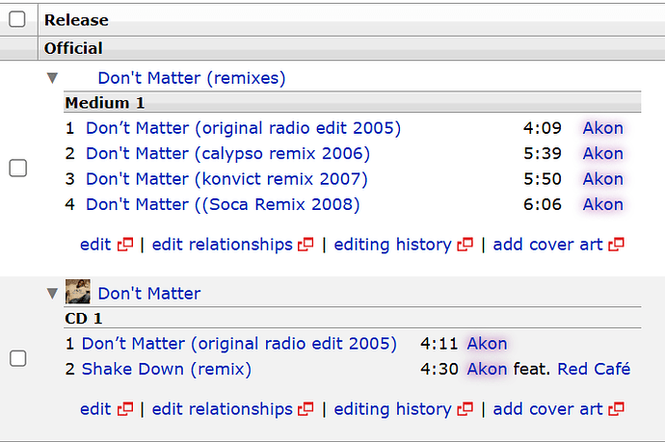Click popup icon after second release's add cover art
The width and height of the screenshot is (665, 442).
pos(616,410)
